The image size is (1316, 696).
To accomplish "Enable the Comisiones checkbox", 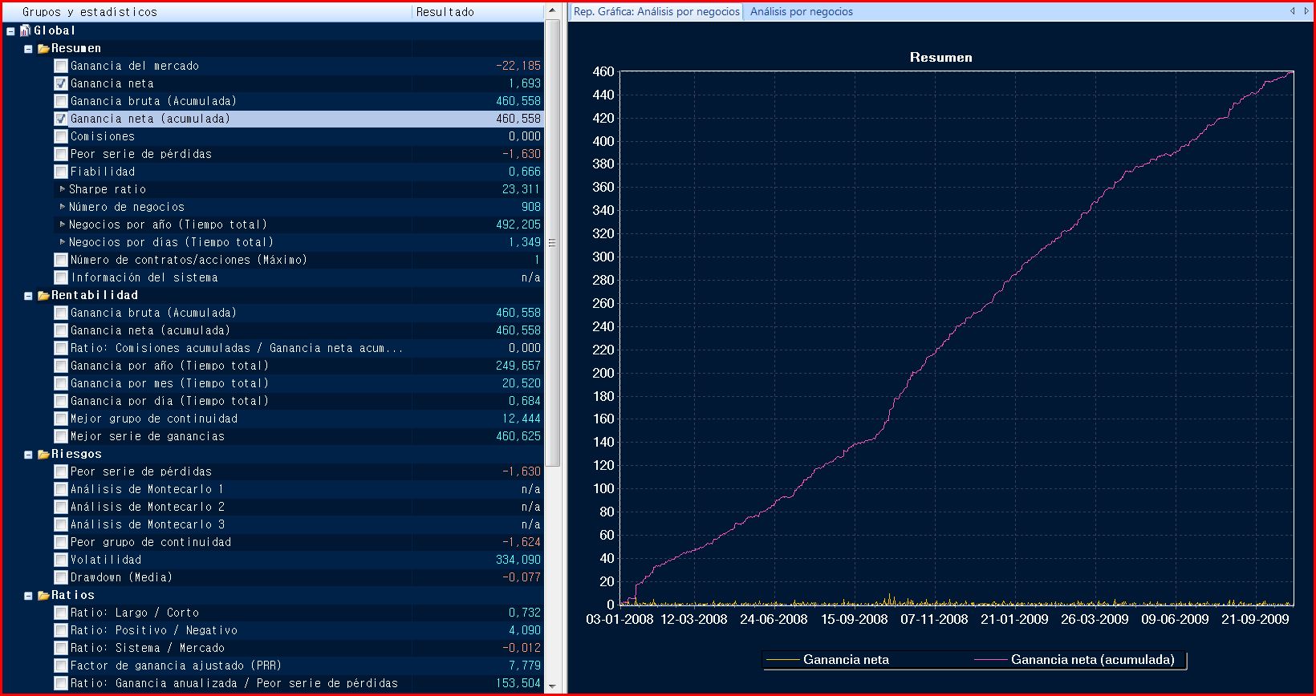I will click(61, 136).
